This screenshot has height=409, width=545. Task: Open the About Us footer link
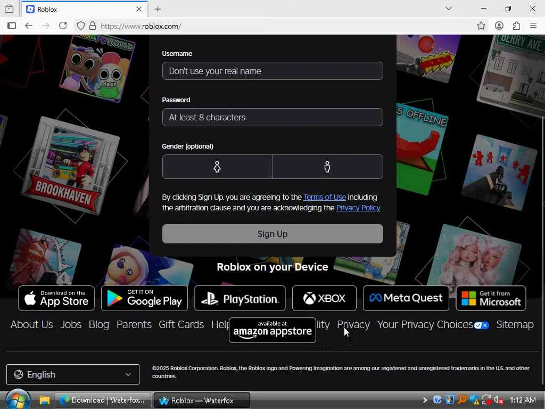pos(31,324)
